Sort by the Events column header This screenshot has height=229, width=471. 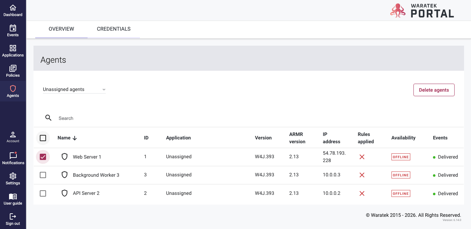(x=440, y=138)
